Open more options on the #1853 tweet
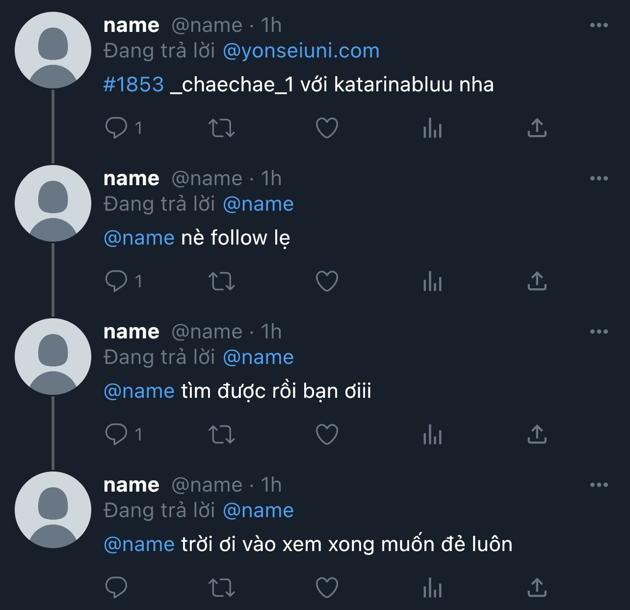630x610 pixels. (x=599, y=25)
